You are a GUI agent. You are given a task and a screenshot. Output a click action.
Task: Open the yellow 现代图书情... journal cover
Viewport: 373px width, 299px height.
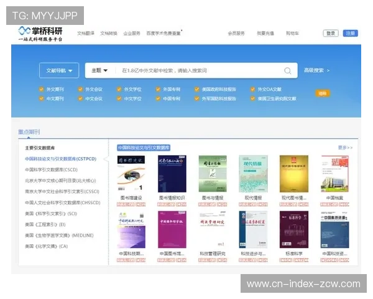294,174
